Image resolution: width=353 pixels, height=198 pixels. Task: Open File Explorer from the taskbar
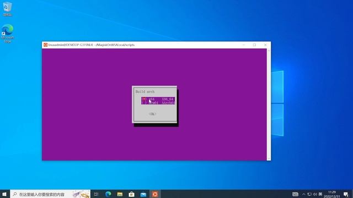click(x=120, y=194)
